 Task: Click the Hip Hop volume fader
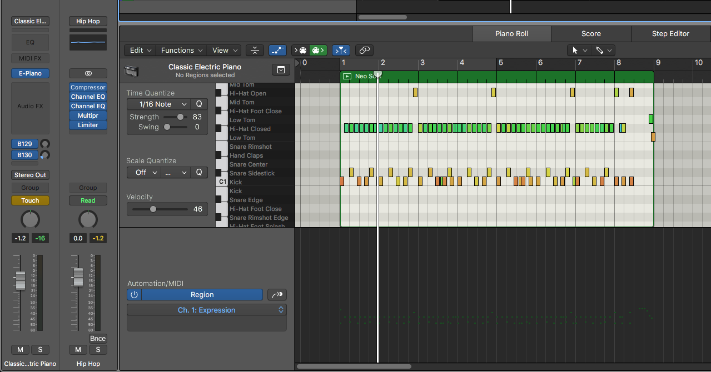tap(78, 277)
